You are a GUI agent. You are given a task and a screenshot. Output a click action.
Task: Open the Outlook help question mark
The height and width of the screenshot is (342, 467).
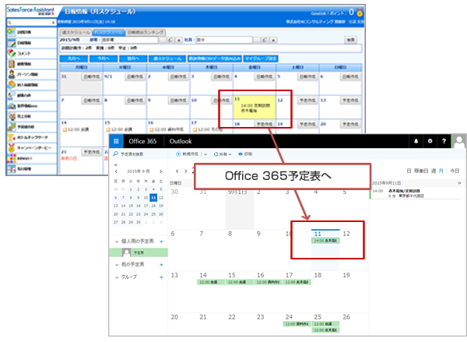(444, 141)
